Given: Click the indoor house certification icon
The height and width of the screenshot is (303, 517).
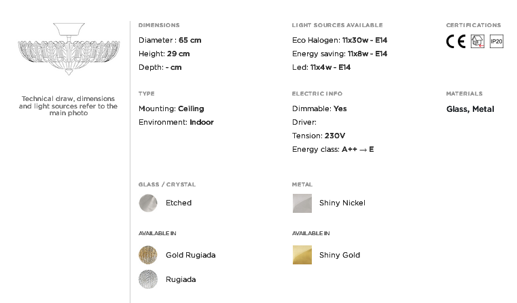Looking at the screenshot, I should [478, 41].
